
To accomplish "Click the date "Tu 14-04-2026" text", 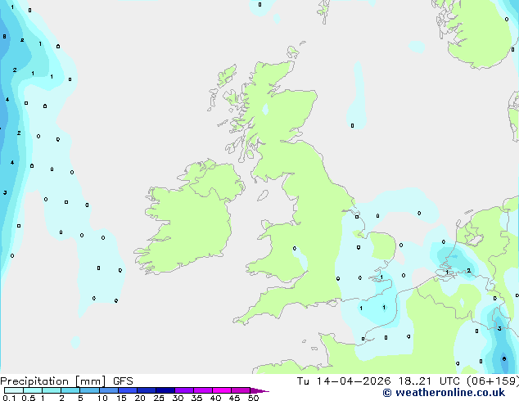I will [344, 381].
